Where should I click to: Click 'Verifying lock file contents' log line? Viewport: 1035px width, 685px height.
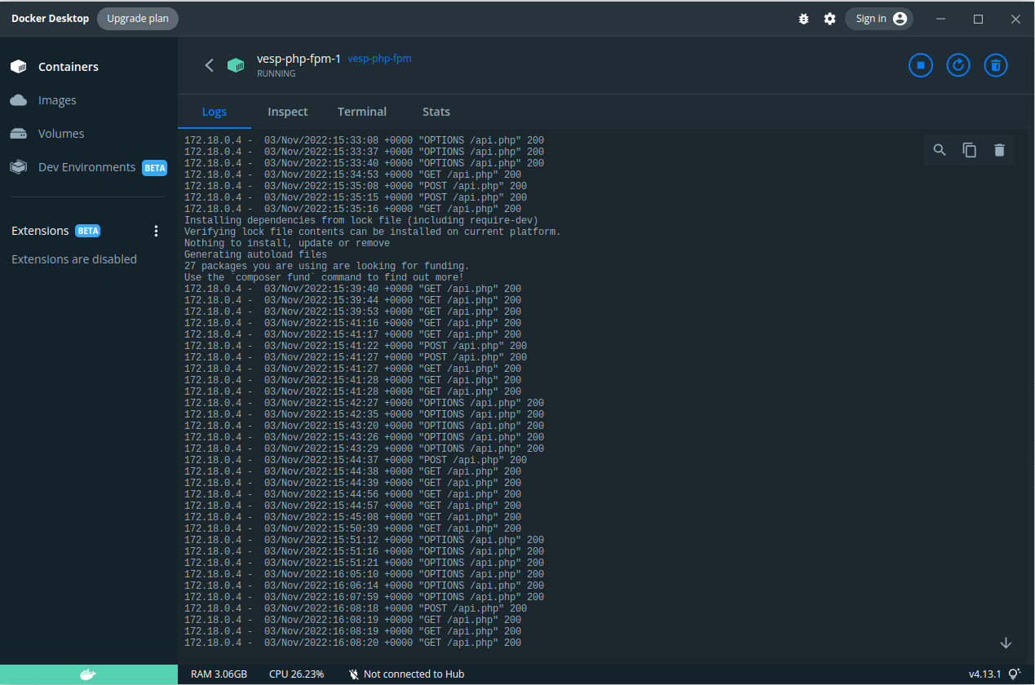tap(373, 232)
